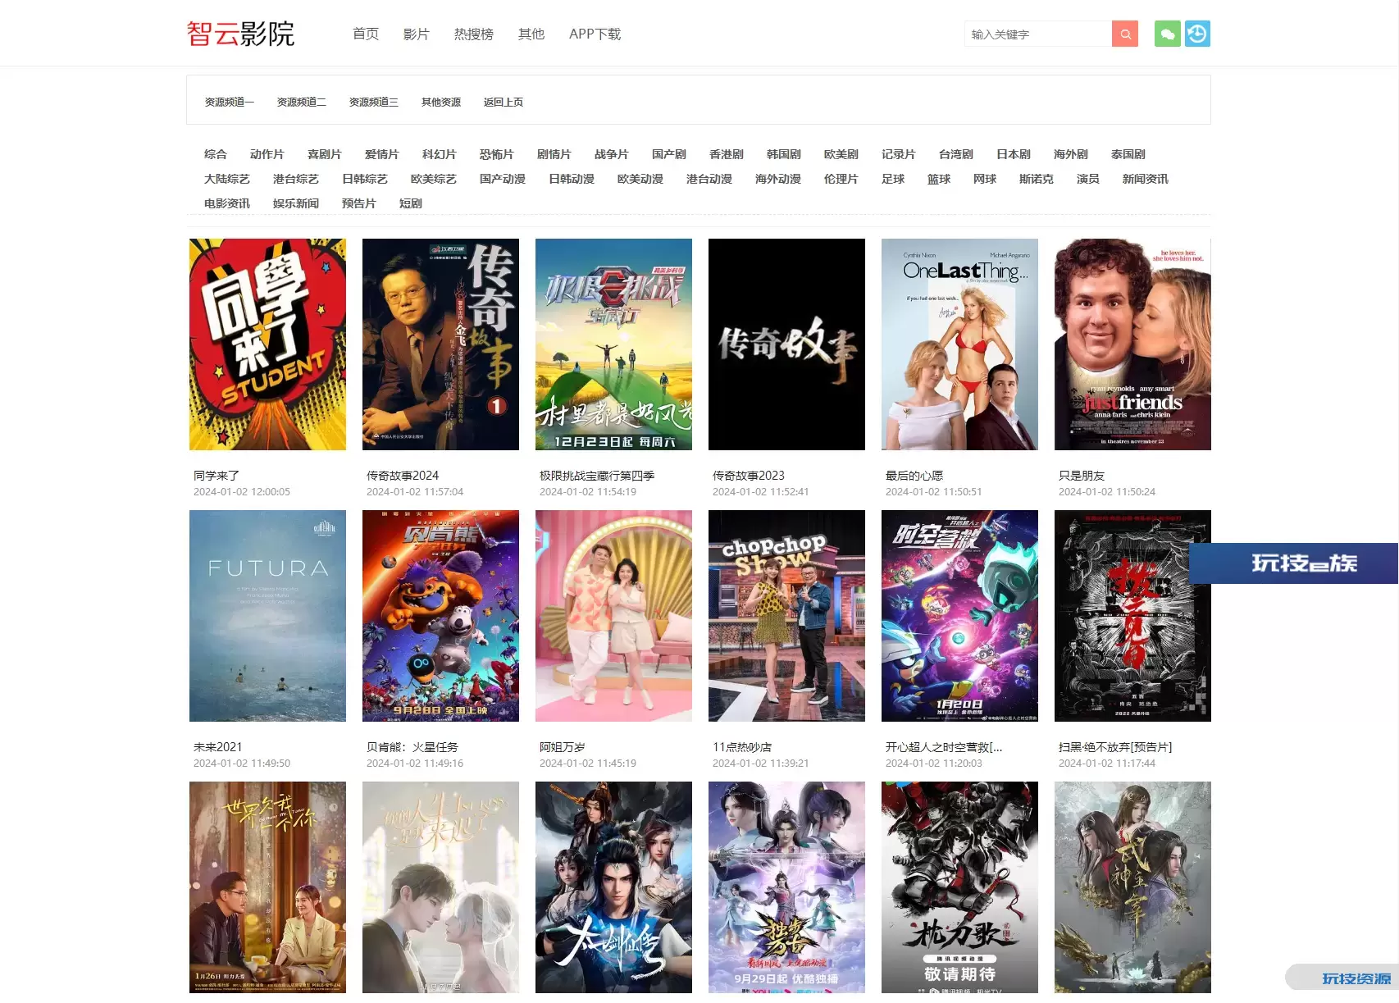Open the 预告片 category
The image size is (1399, 1003).
coord(359,203)
